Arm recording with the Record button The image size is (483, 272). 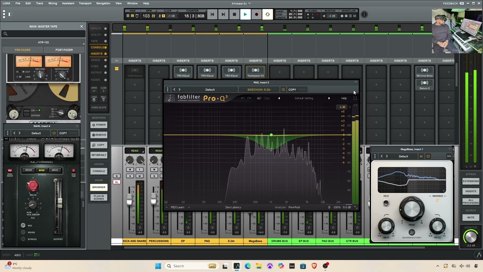tap(256, 14)
